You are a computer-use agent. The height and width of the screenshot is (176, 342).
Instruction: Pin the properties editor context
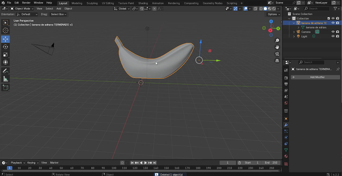point(338,69)
